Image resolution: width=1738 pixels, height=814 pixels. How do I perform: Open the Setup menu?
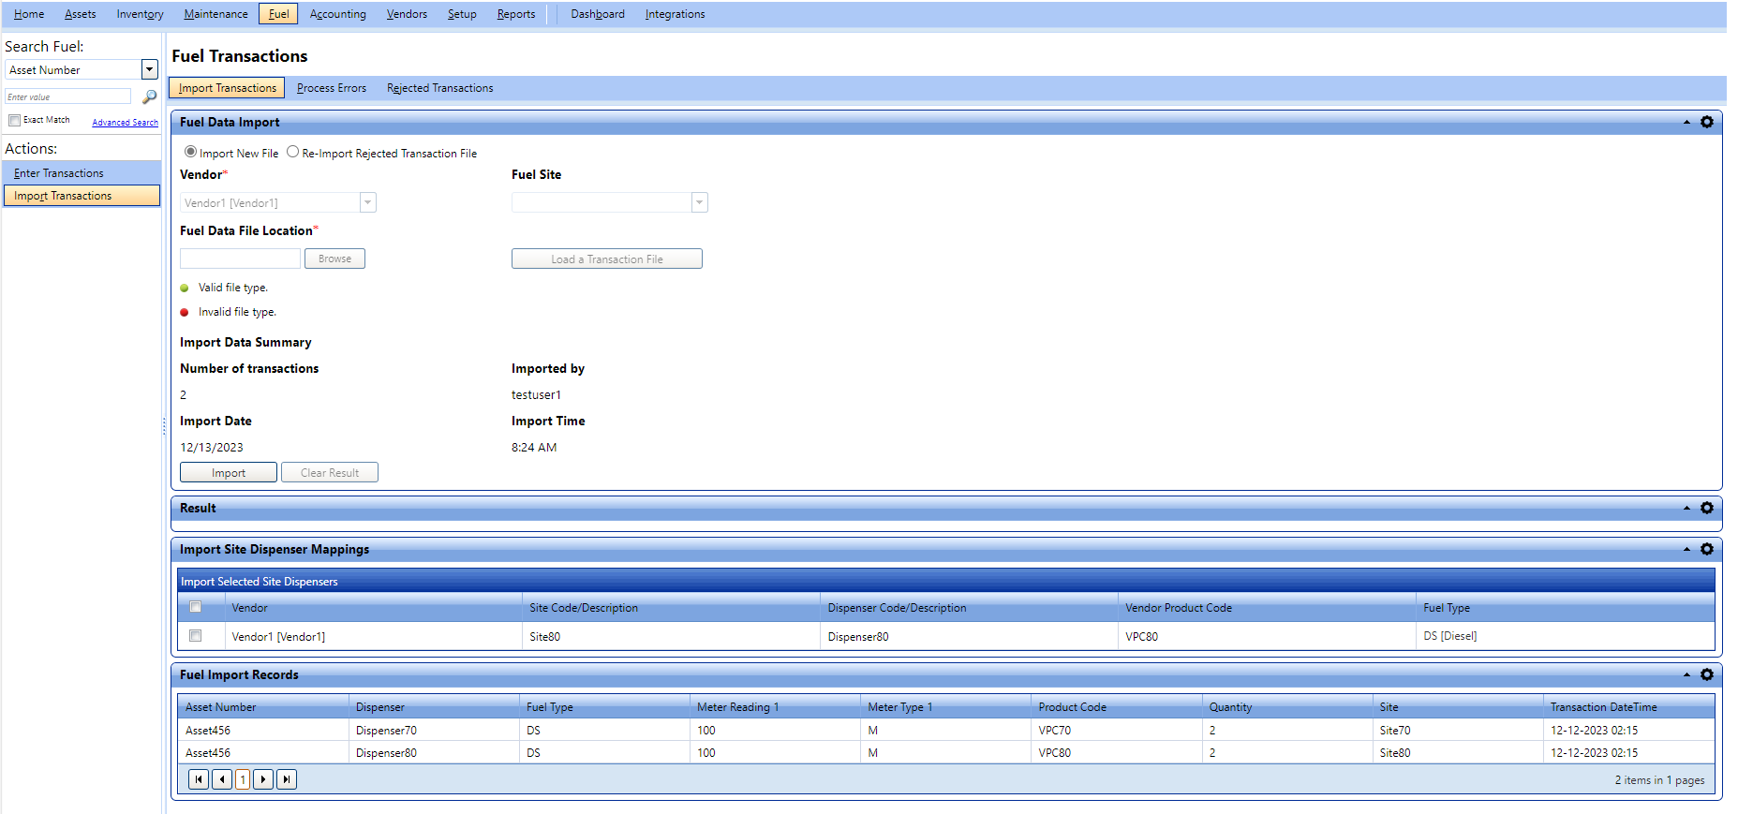[x=462, y=14]
